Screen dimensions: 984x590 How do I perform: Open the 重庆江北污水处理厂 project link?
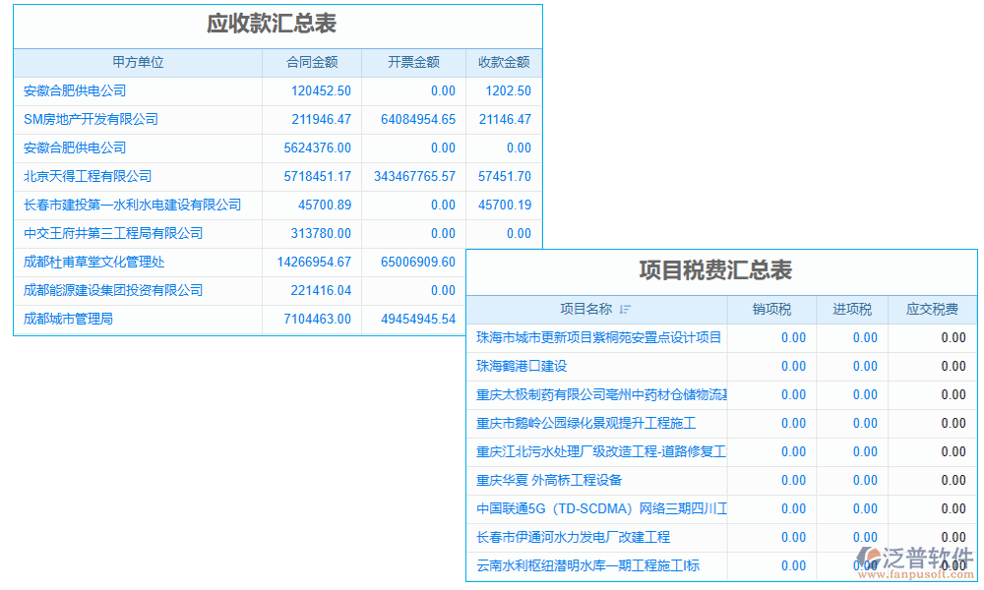pos(601,452)
